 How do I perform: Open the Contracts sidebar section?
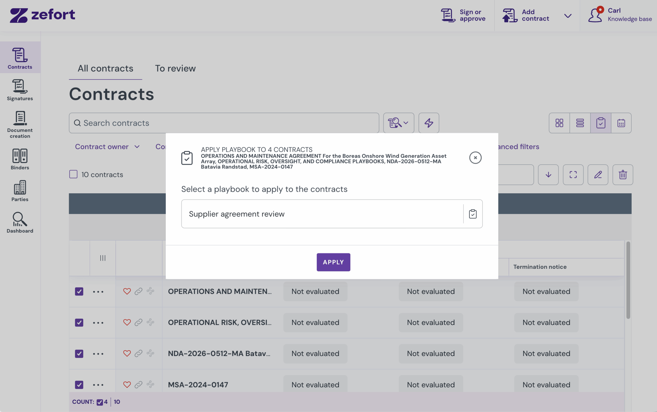coord(20,58)
